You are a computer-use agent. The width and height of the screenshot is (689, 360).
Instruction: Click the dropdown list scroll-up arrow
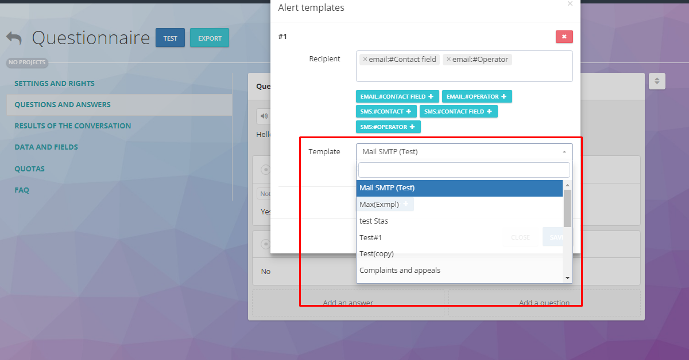pos(567,185)
